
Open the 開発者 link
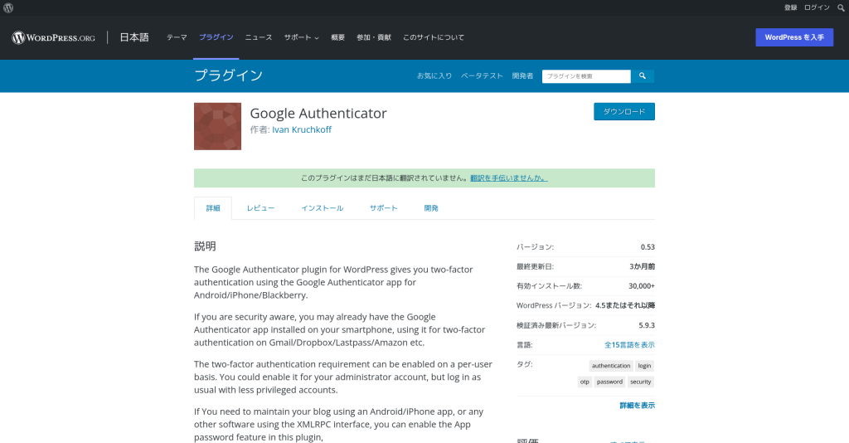click(522, 75)
